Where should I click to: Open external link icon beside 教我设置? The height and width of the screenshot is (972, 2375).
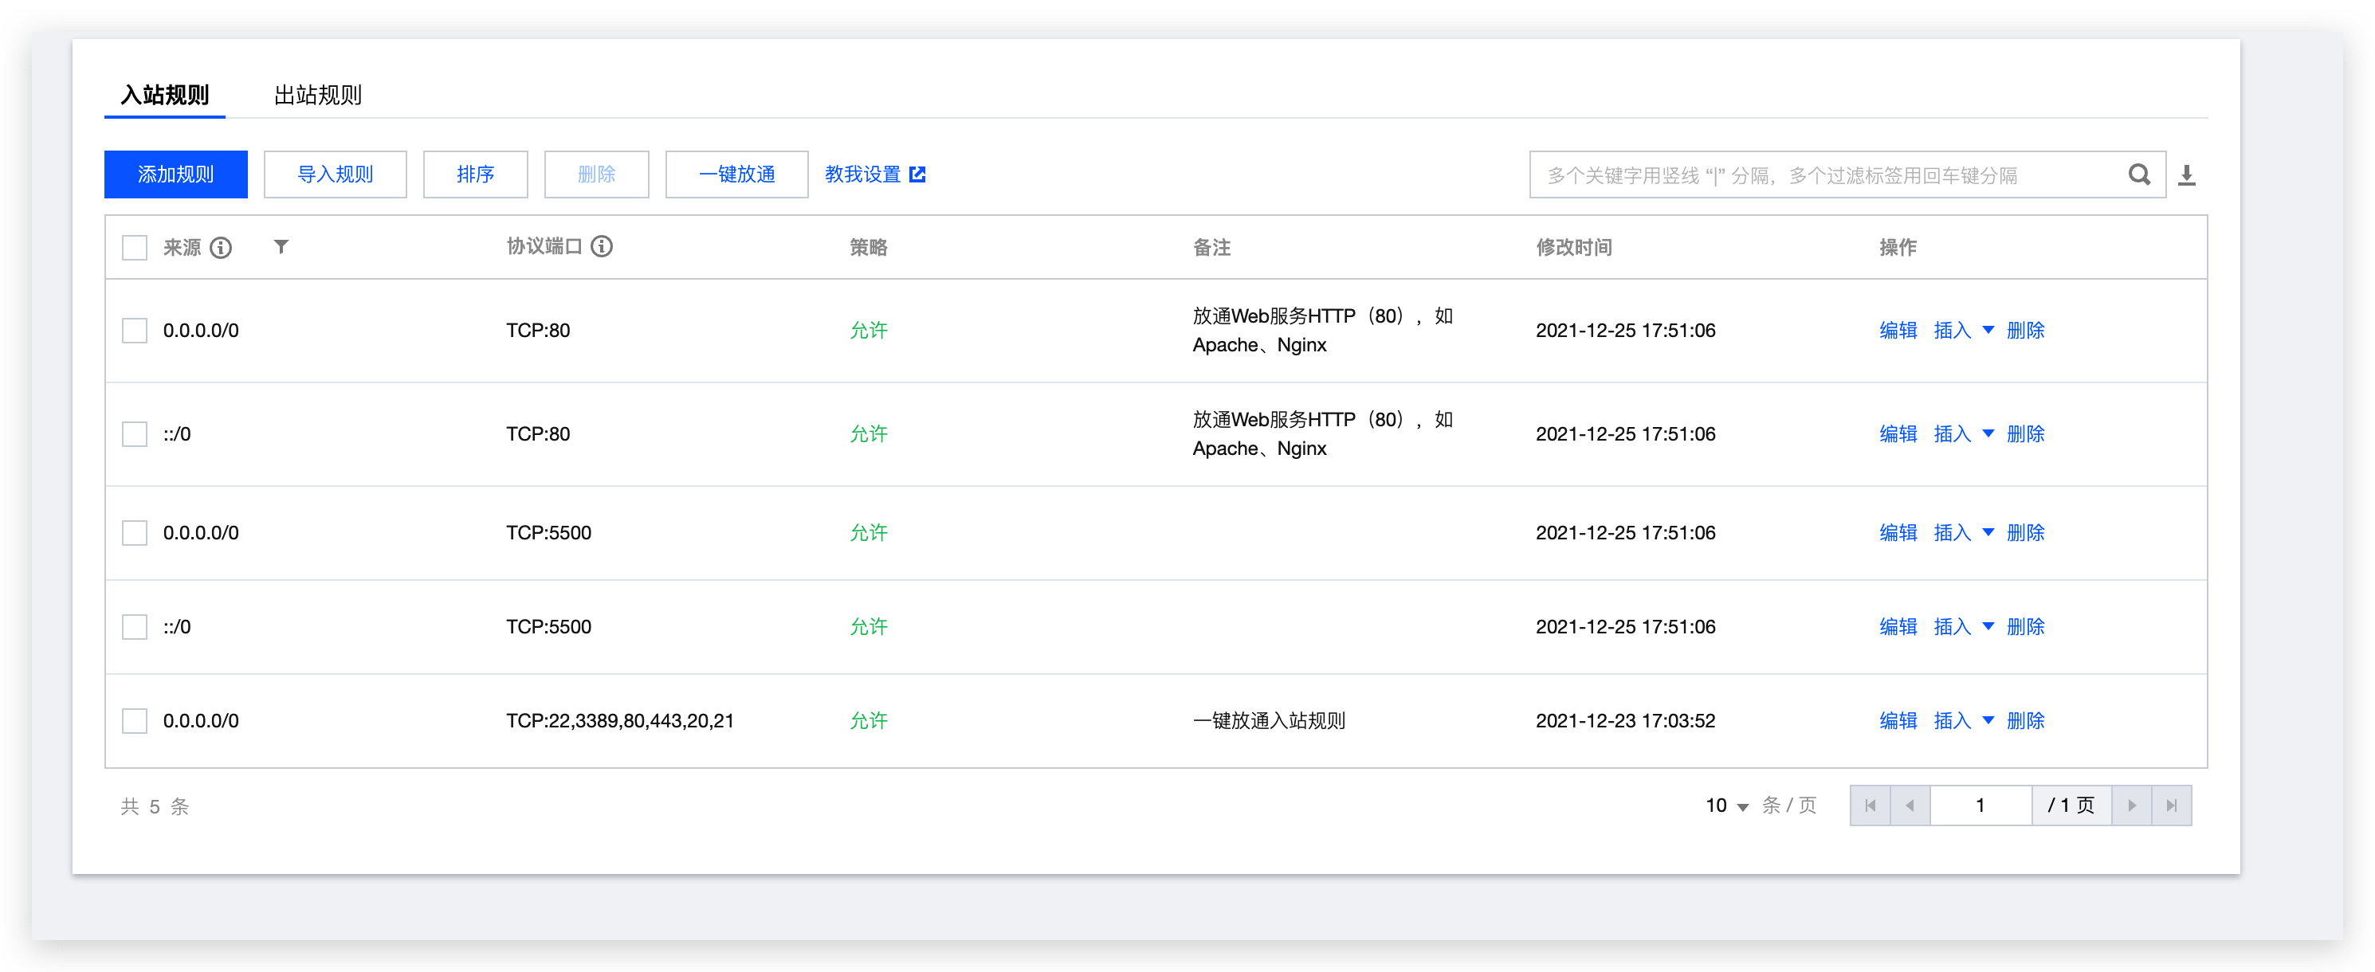(x=917, y=174)
